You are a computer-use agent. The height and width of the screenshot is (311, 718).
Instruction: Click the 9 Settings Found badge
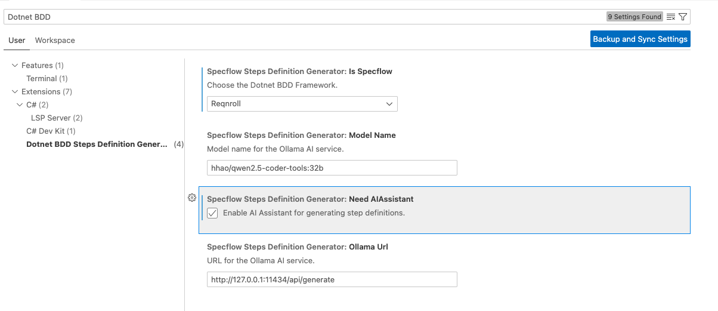pos(635,17)
